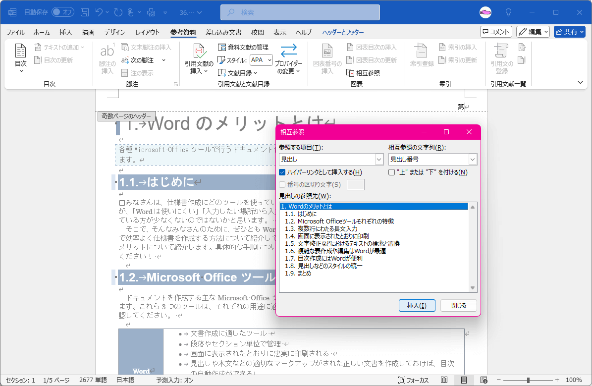Toggle the 自動保存 switch

point(62,12)
